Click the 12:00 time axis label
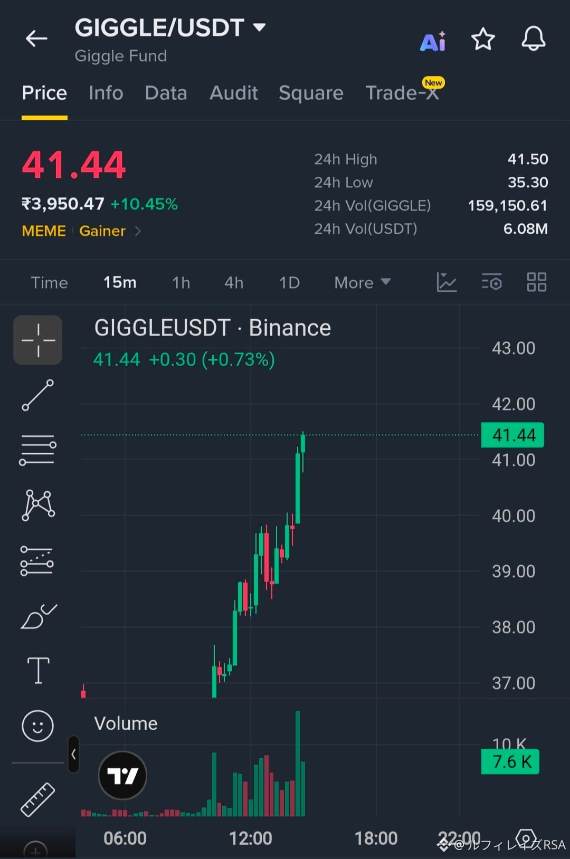Image resolution: width=570 pixels, height=859 pixels. 251,838
